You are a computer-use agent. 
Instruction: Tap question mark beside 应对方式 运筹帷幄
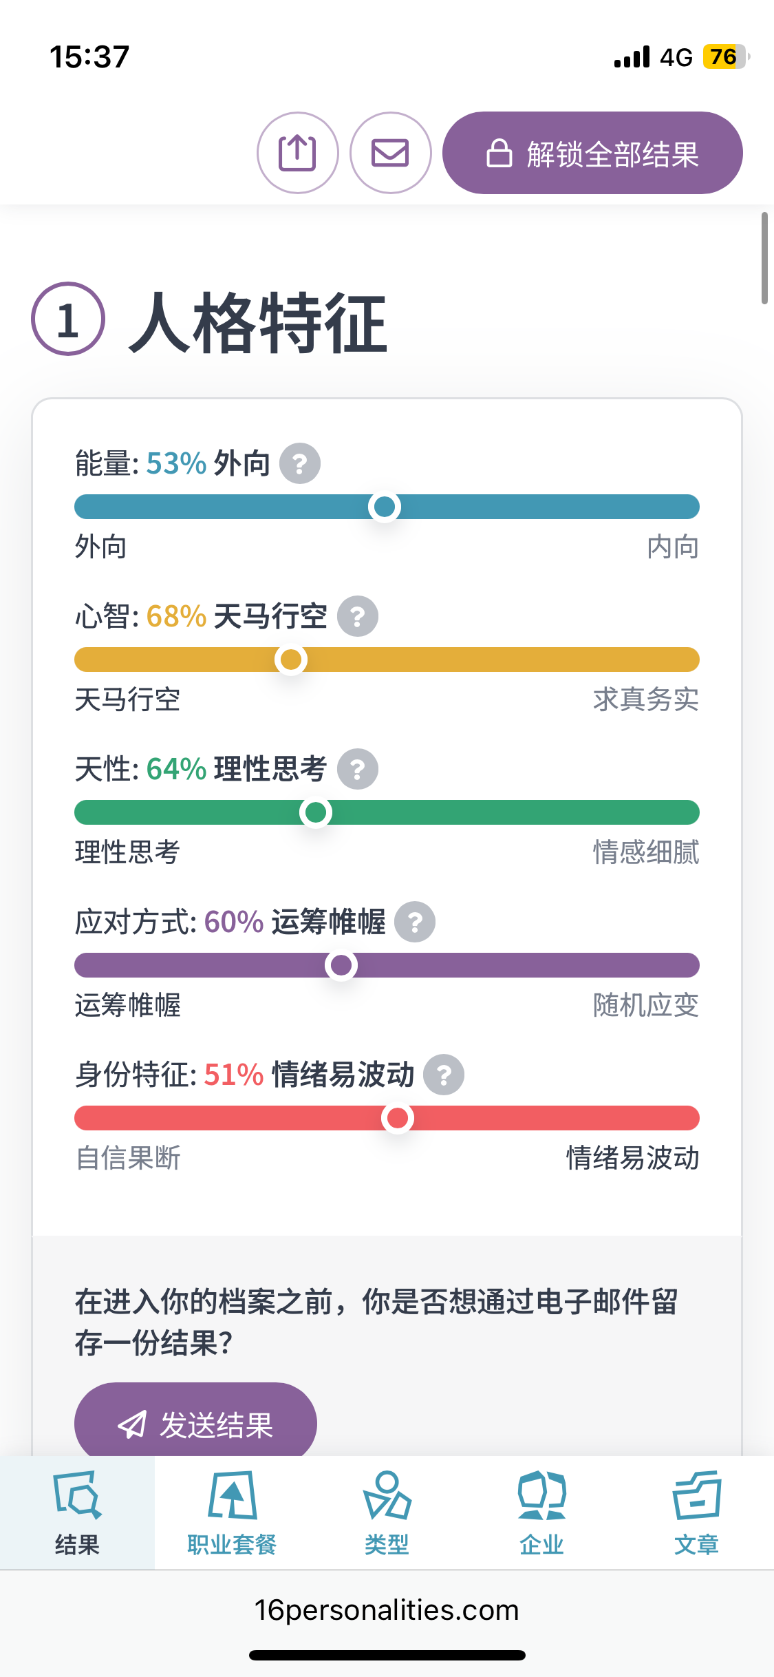(x=415, y=922)
